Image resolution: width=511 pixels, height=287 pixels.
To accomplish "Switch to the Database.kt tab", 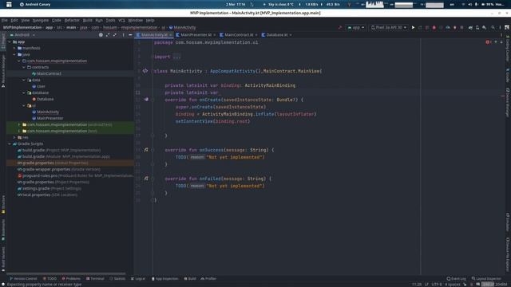I will [277, 35].
